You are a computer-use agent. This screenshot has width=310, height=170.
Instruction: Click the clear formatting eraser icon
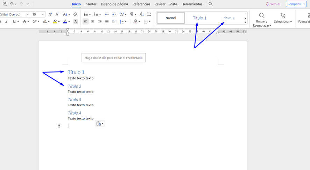(x=76, y=14)
